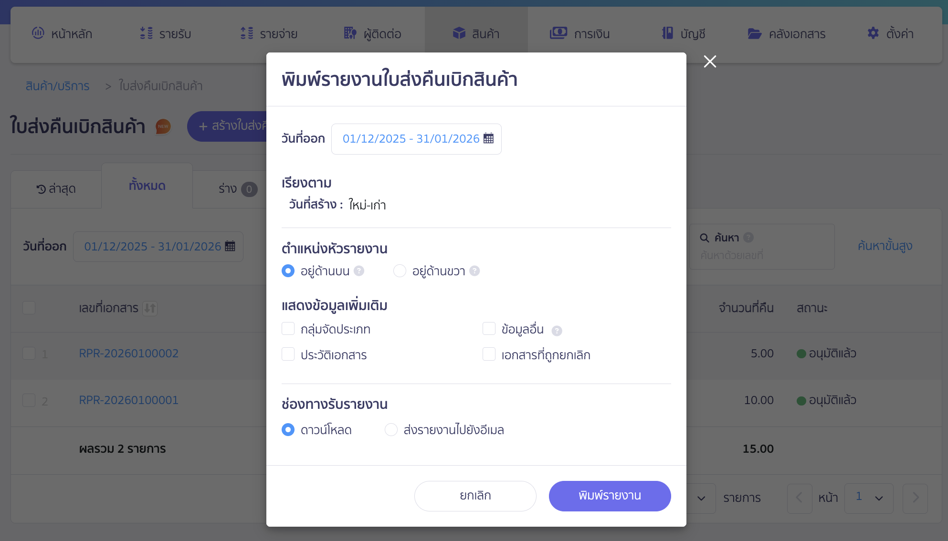Screen dimensions: 948x541
Task: Open the rows-per-page dropdown near รายการ
Action: (701, 499)
